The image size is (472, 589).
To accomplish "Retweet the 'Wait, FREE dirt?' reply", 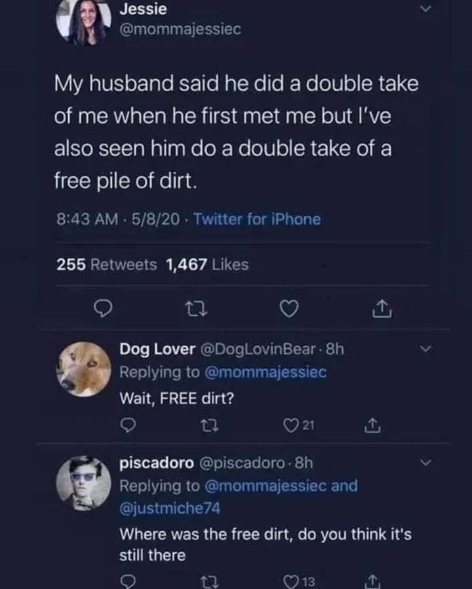I will tap(210, 425).
